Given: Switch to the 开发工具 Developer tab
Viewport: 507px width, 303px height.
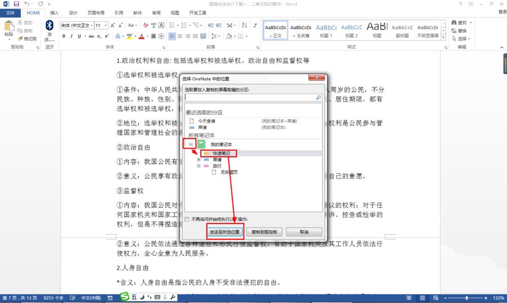Looking at the screenshot, I should pyautogui.click(x=198, y=13).
